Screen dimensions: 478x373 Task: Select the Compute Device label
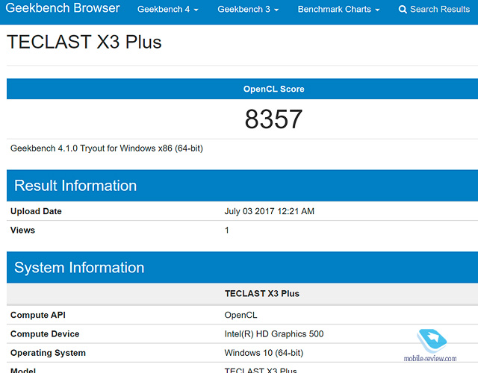pos(45,334)
